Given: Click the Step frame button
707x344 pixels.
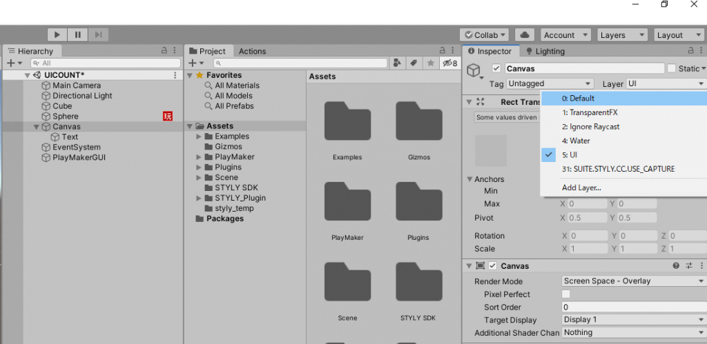Looking at the screenshot, I should click(98, 34).
